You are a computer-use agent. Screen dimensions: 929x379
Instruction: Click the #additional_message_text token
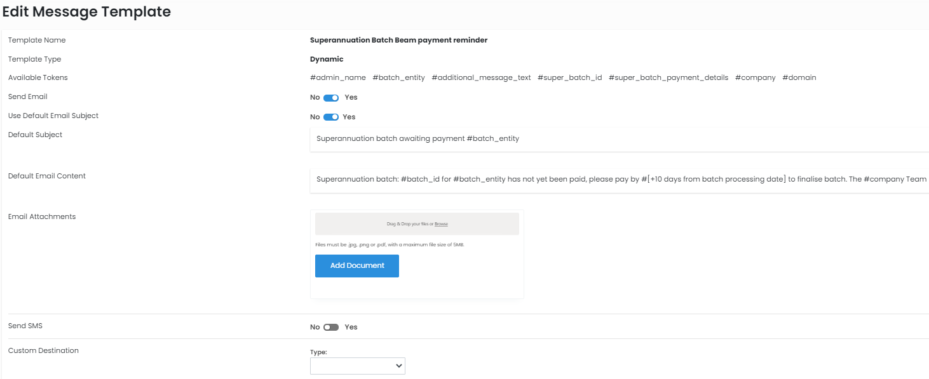[x=481, y=77]
